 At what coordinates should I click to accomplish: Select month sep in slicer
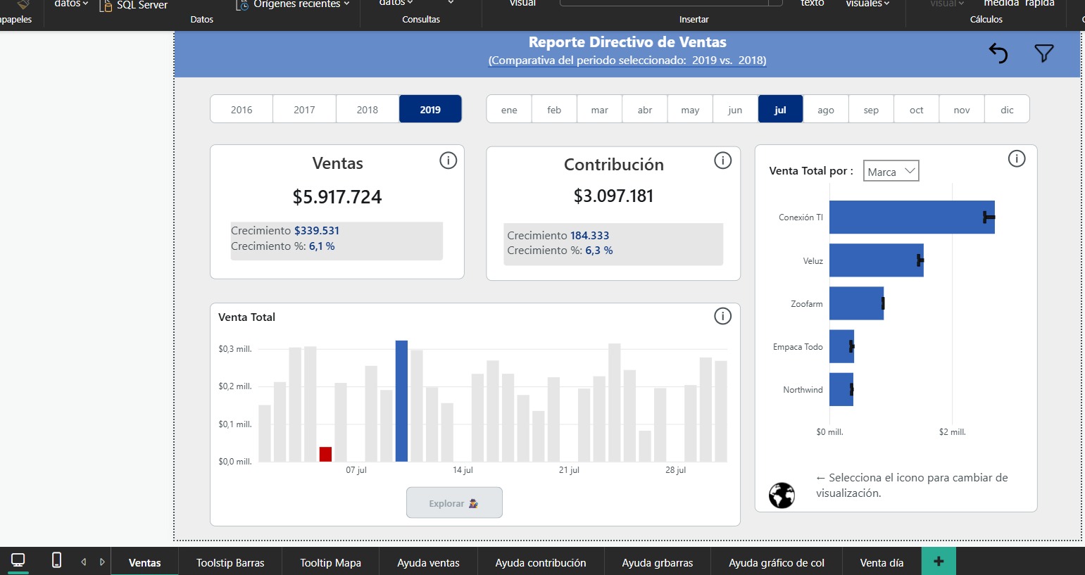coord(871,109)
